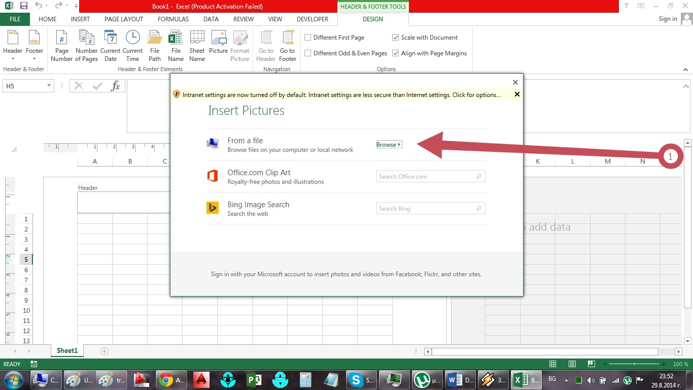Dismiss the intranet warning bar
Screen dimensions: 693x390
(517, 94)
